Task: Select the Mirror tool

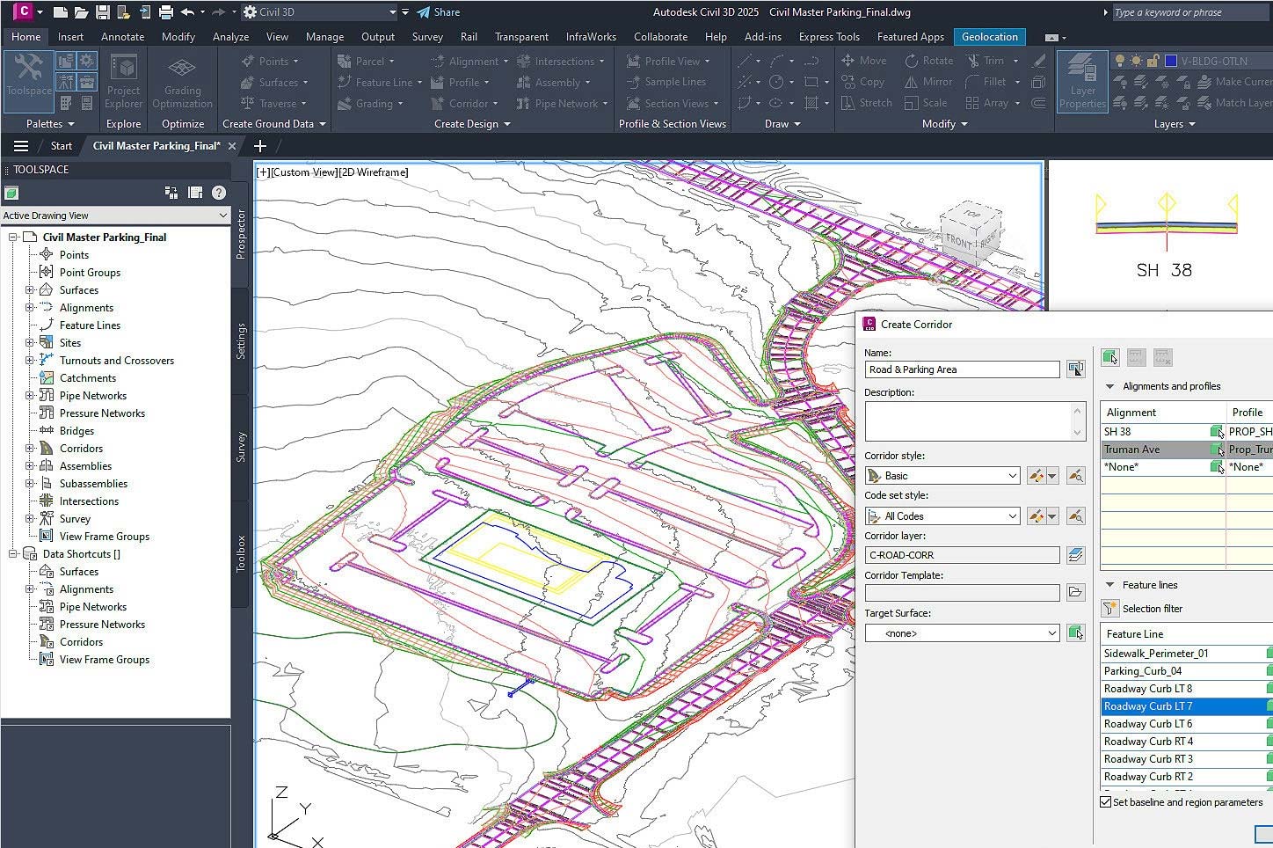Action: [928, 82]
